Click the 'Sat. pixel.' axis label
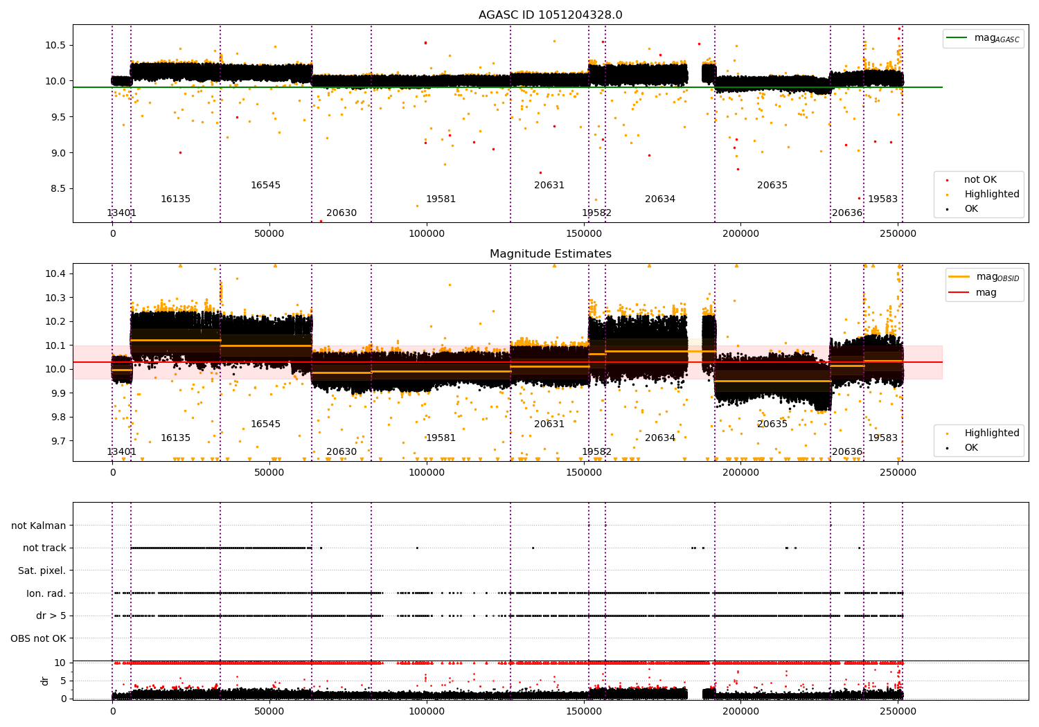Image resolution: width=1039 pixels, height=727 pixels. 42,571
